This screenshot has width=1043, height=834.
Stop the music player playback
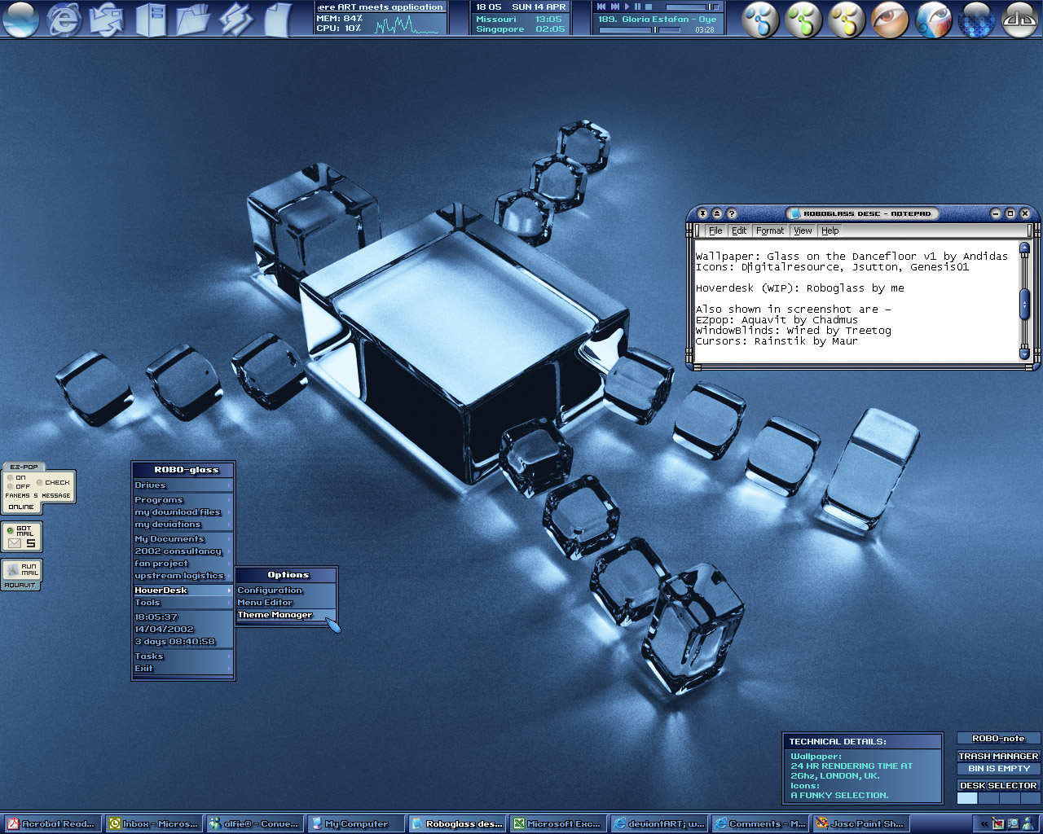pyautogui.click(x=649, y=7)
